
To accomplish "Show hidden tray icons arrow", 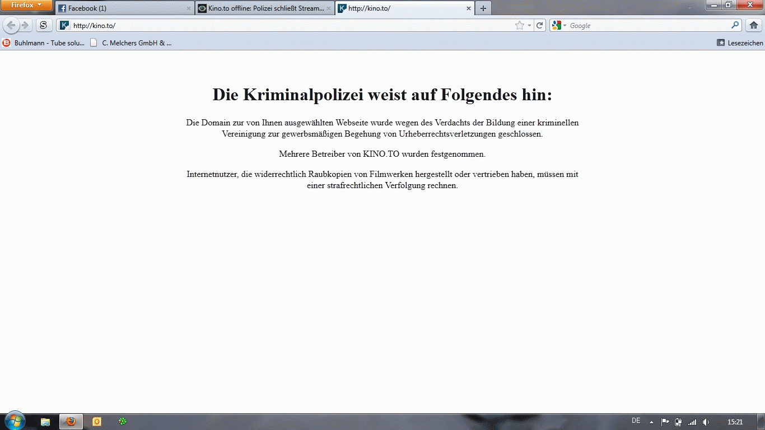I will click(651, 422).
